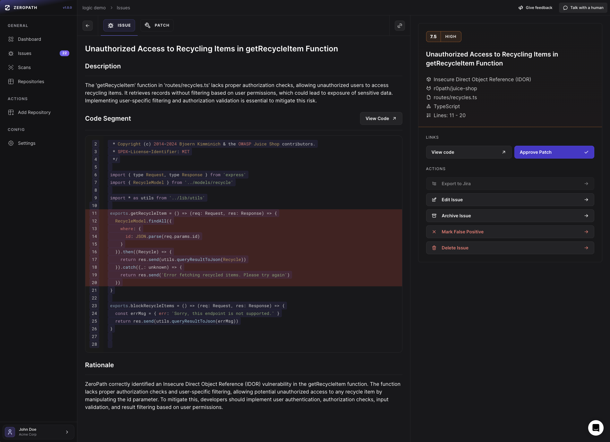Click the copy link icon button
This screenshot has width=610, height=442.
tap(400, 26)
